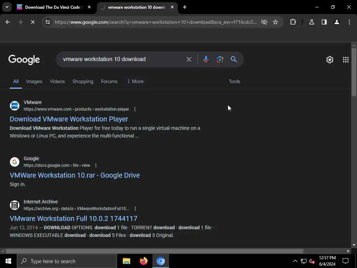Open VMware Workstation Full 10.0.2 1744117 result
357x268 pixels.
tap(74, 218)
